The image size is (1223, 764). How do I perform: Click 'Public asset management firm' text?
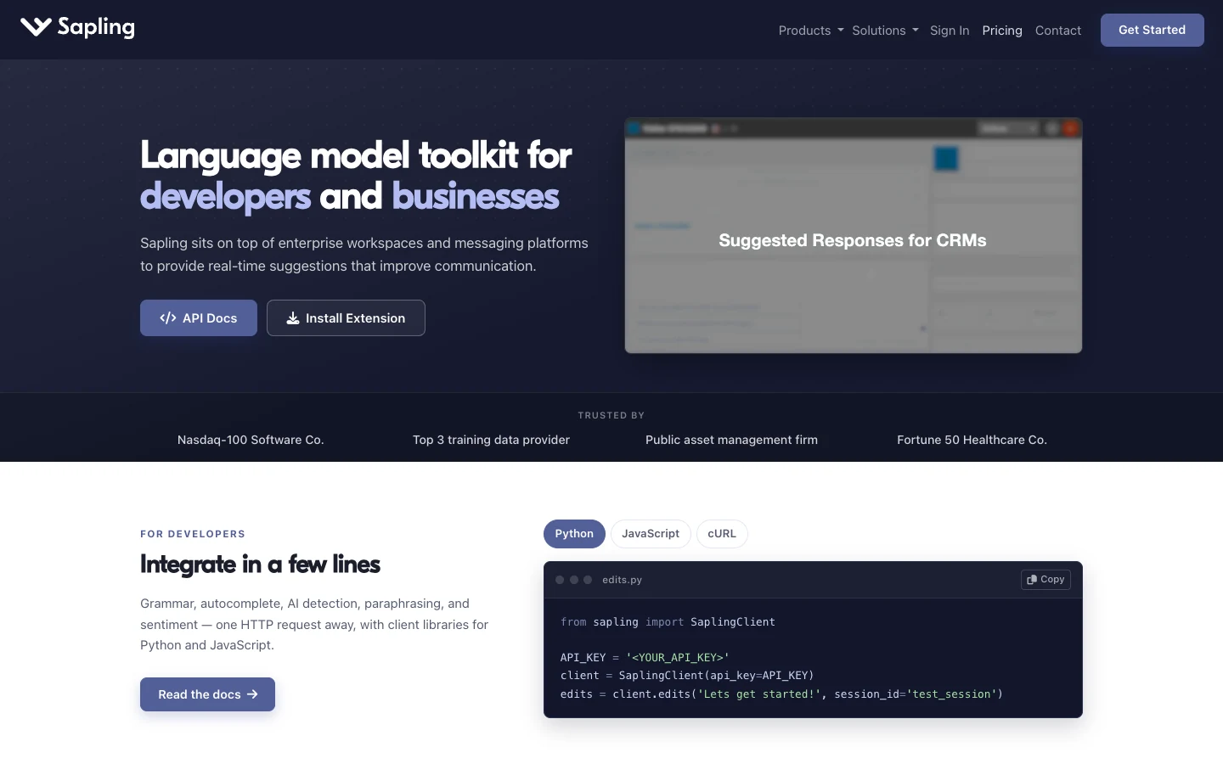(x=731, y=440)
